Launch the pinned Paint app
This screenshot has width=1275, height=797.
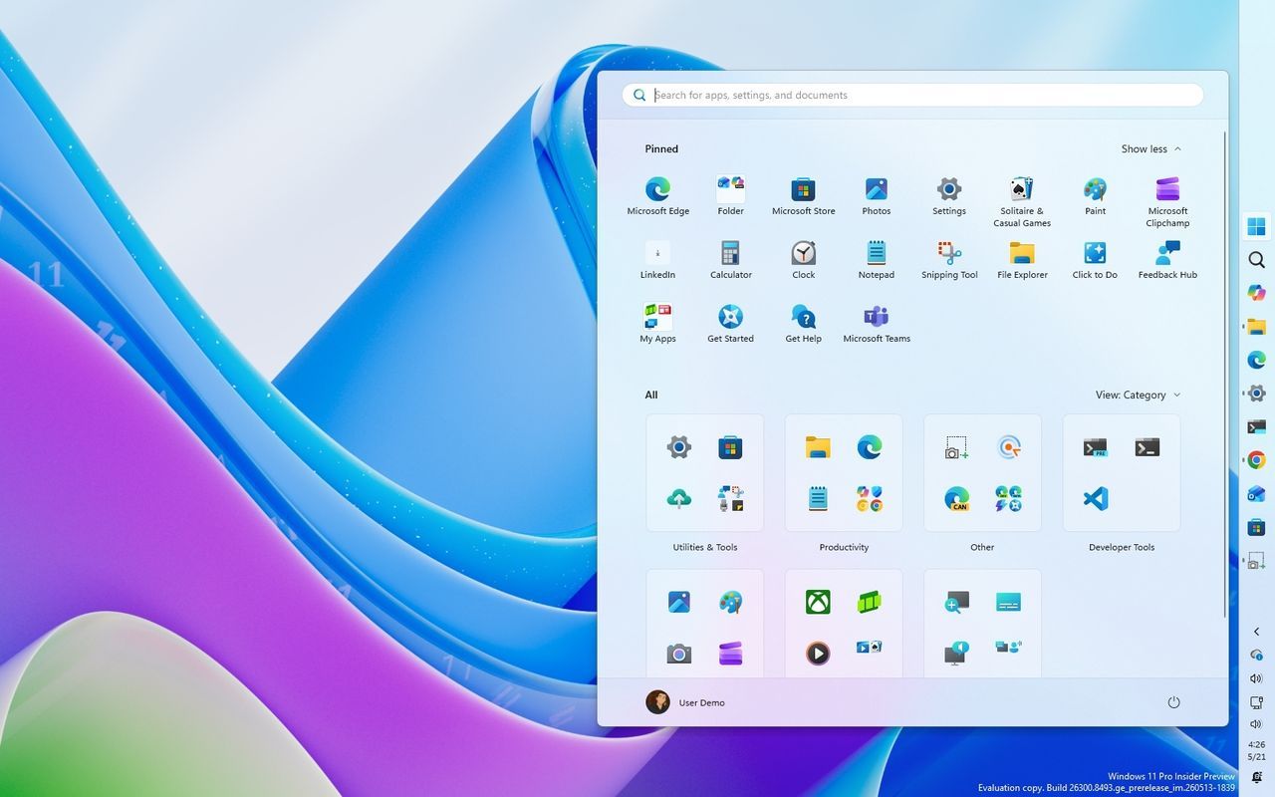coord(1095,196)
